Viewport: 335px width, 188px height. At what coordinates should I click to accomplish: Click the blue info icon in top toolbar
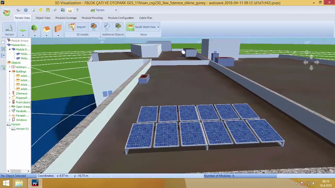26,10
